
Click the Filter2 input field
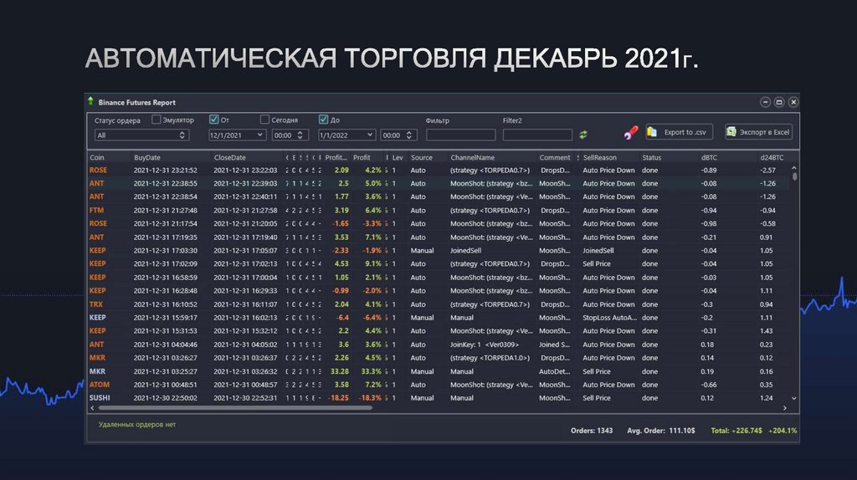pos(537,135)
